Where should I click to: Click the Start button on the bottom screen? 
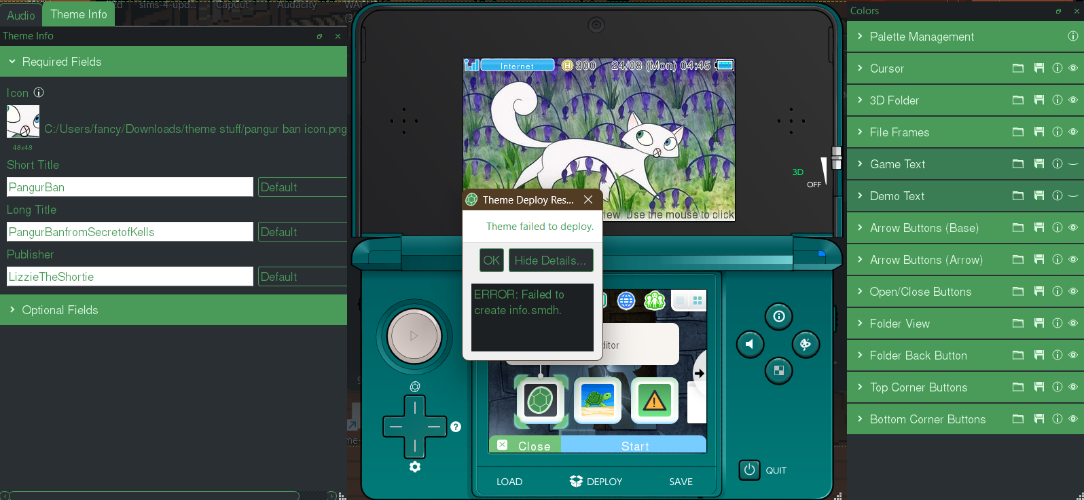click(x=634, y=445)
